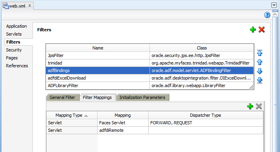Click the filters table resize grip

point(251,87)
